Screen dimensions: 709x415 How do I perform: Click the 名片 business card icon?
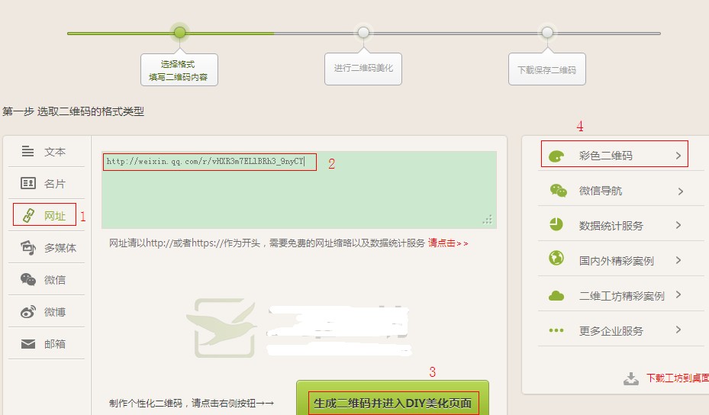28,183
